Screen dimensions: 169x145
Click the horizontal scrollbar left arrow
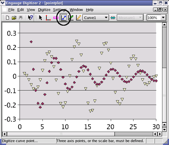pyautogui.click(x=5, y=134)
